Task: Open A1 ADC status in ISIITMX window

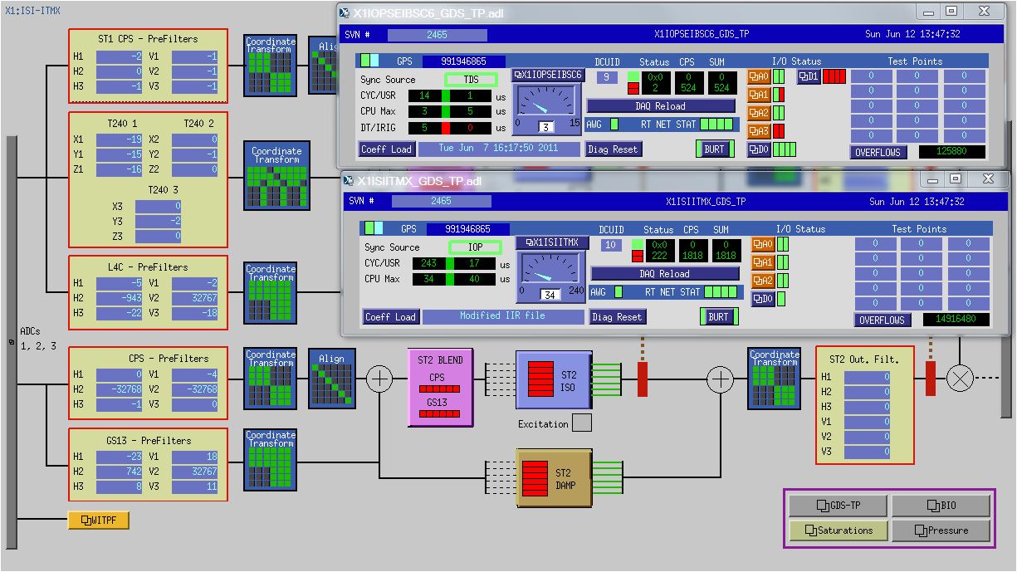Action: coord(763,262)
